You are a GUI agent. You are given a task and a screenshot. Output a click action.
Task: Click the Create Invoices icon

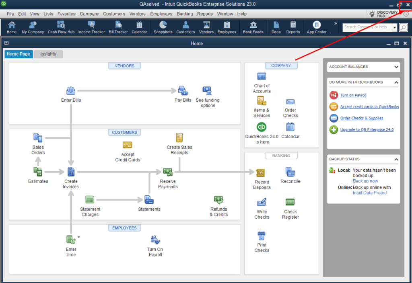pos(71,172)
